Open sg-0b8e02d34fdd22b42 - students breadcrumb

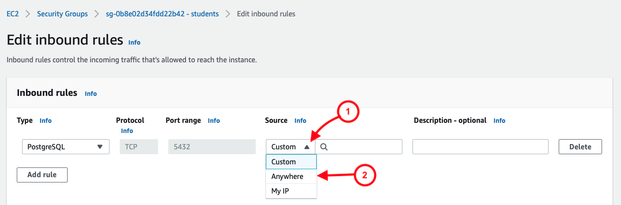click(x=162, y=14)
